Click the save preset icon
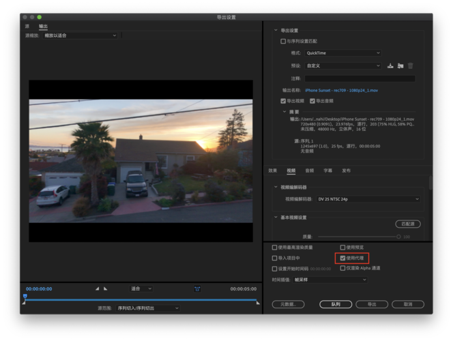453x341 pixels. 391,65
